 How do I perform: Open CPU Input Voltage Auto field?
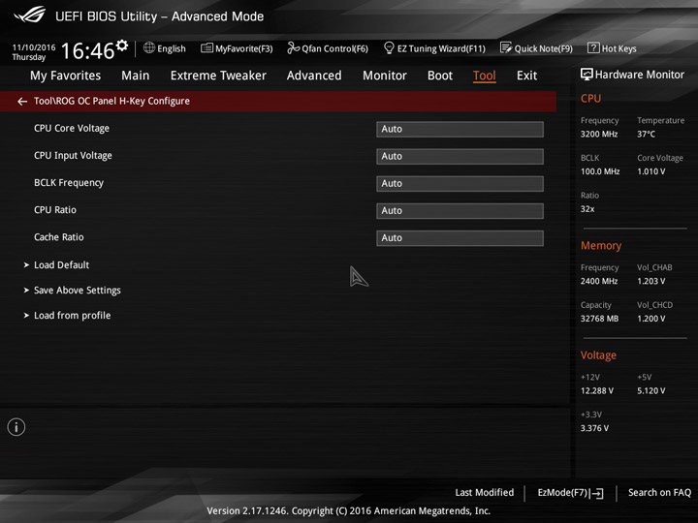[460, 157]
